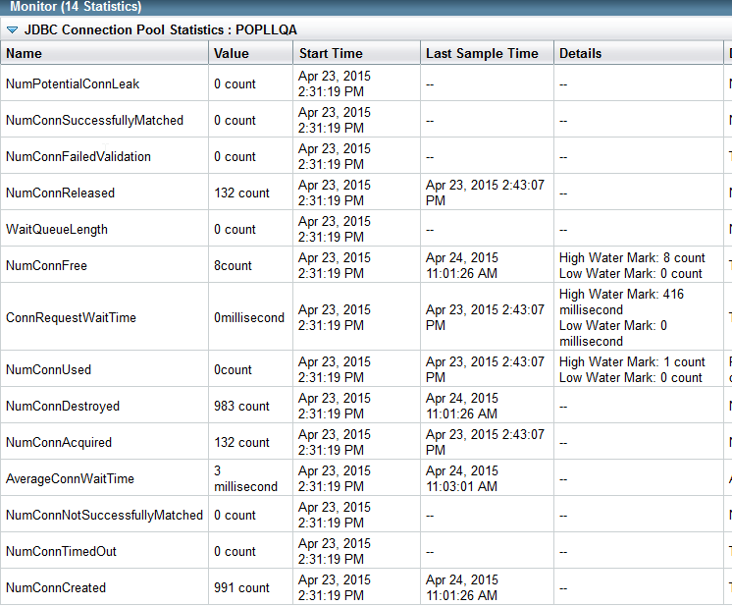Click the 983 count value
Image resolution: width=732 pixels, height=606 pixels.
pos(241,406)
